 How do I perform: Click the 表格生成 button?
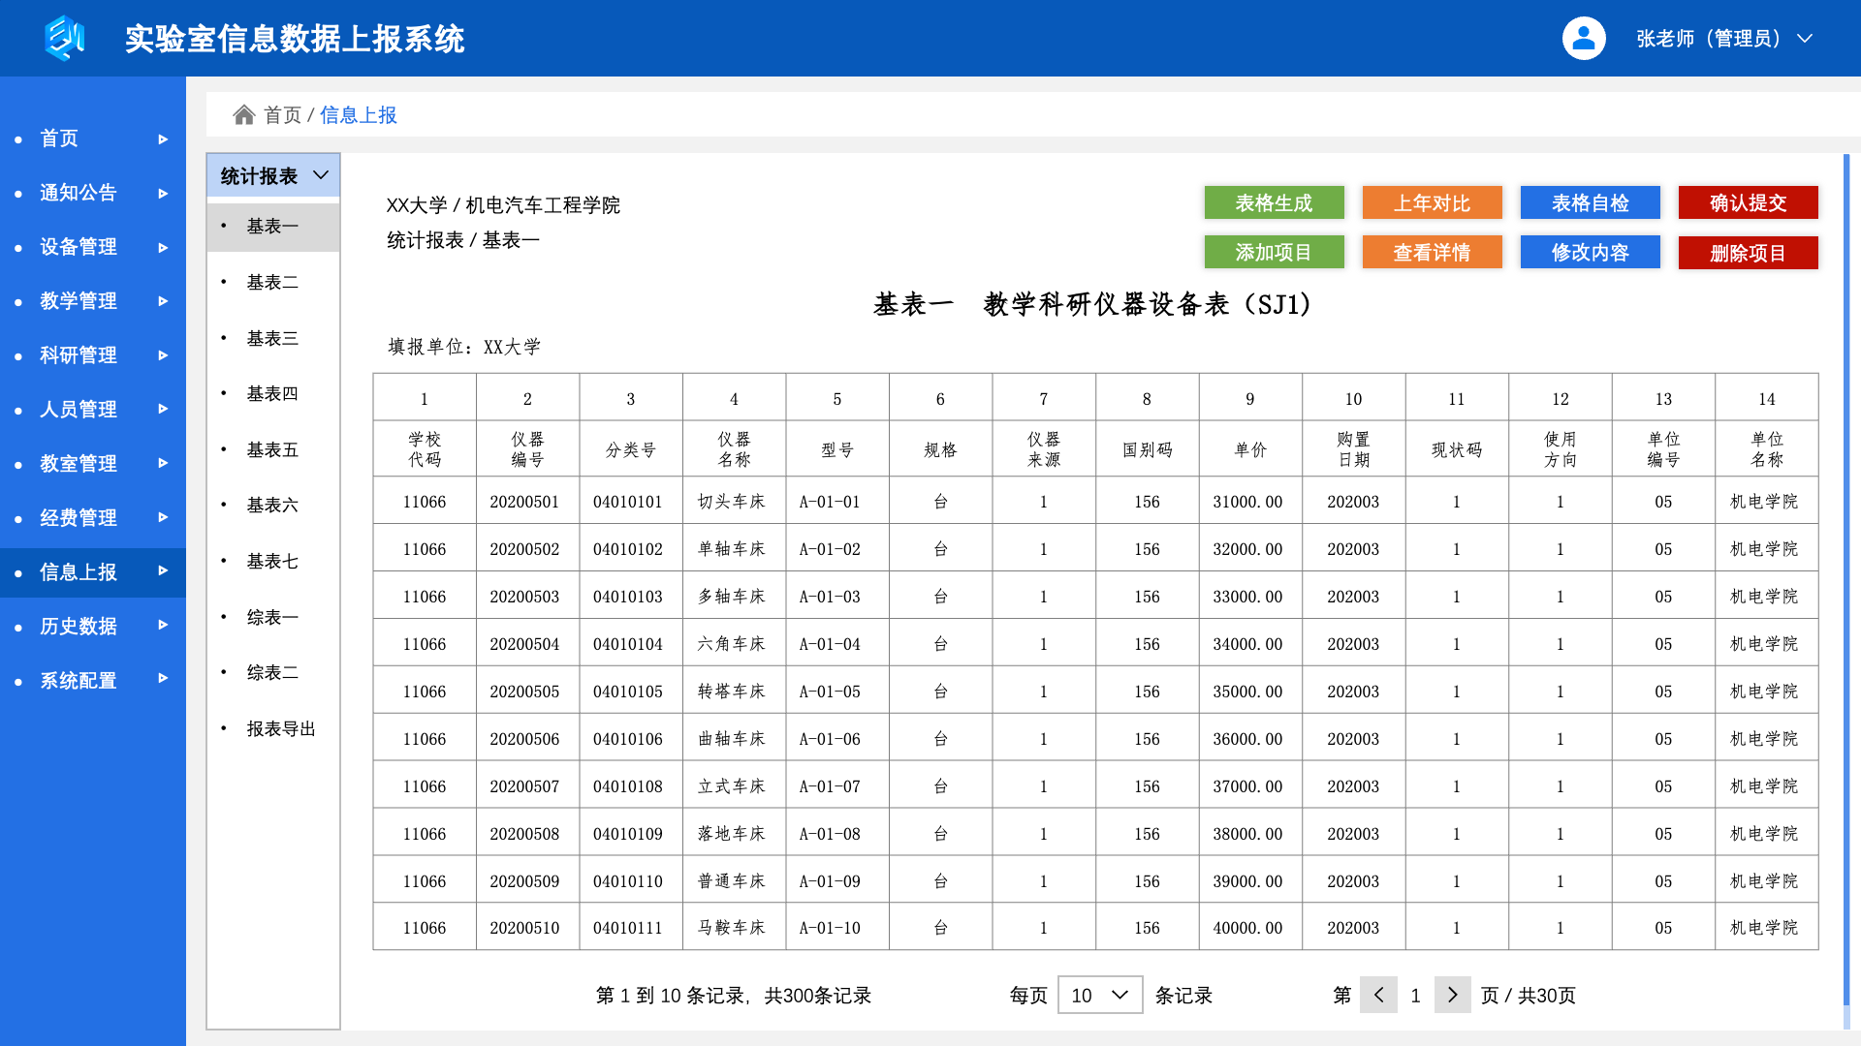(x=1274, y=203)
